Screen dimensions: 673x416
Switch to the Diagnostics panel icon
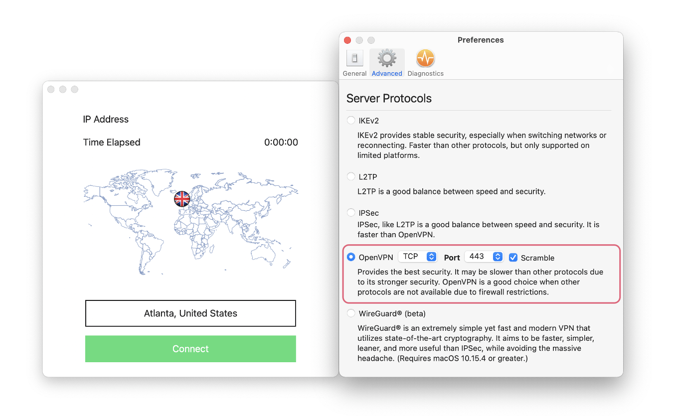click(x=425, y=58)
